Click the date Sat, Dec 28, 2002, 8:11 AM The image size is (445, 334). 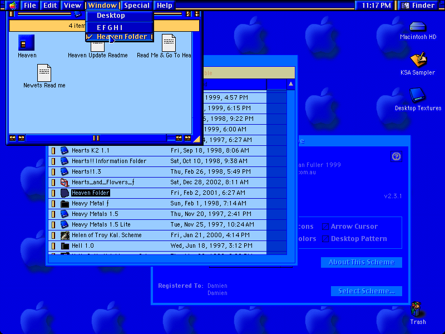coord(210,183)
